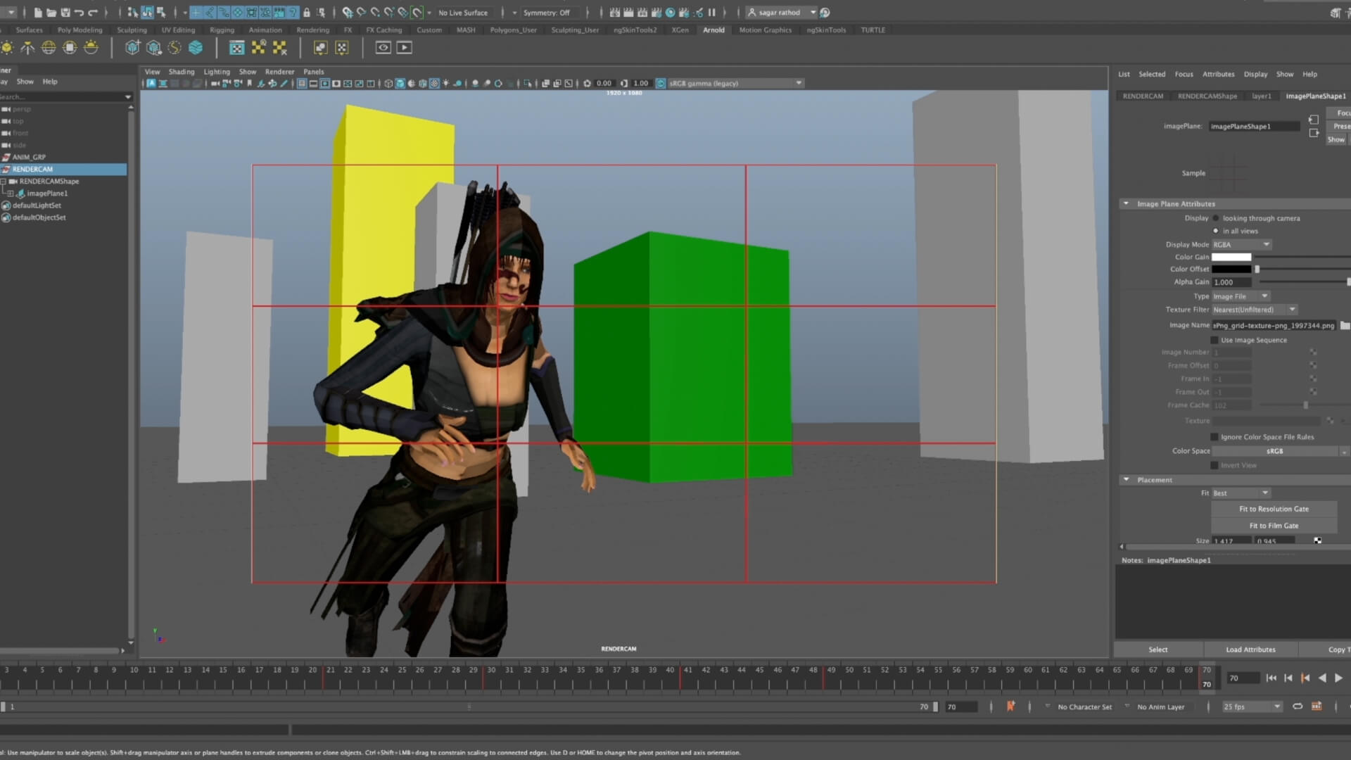
Task: Select looking through camera display option
Action: tap(1215, 218)
